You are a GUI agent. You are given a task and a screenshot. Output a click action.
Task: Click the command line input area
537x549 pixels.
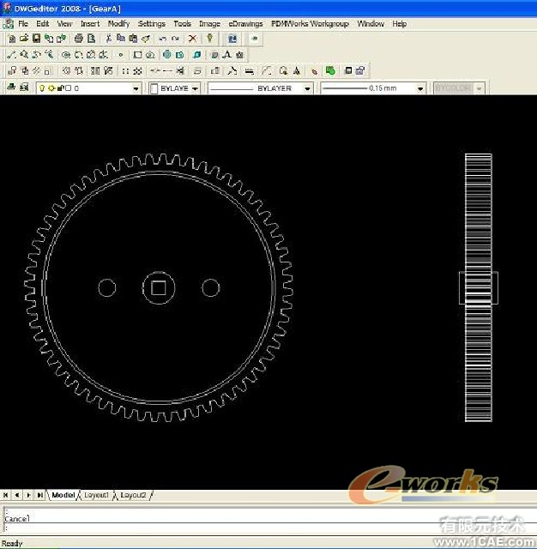click(x=268, y=528)
